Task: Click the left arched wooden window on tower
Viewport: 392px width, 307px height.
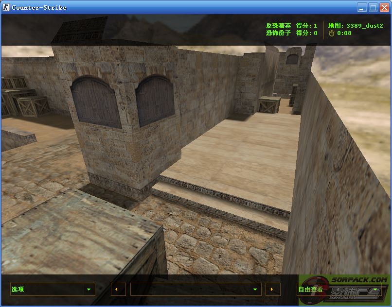Action: [96, 102]
